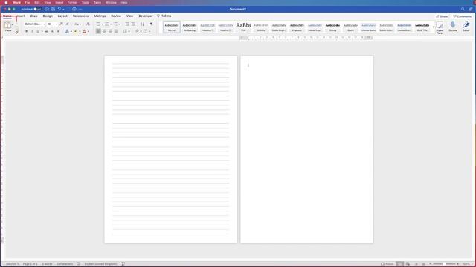The width and height of the screenshot is (476, 267).
Task: Clear all formatting icon
Action: coord(88,24)
